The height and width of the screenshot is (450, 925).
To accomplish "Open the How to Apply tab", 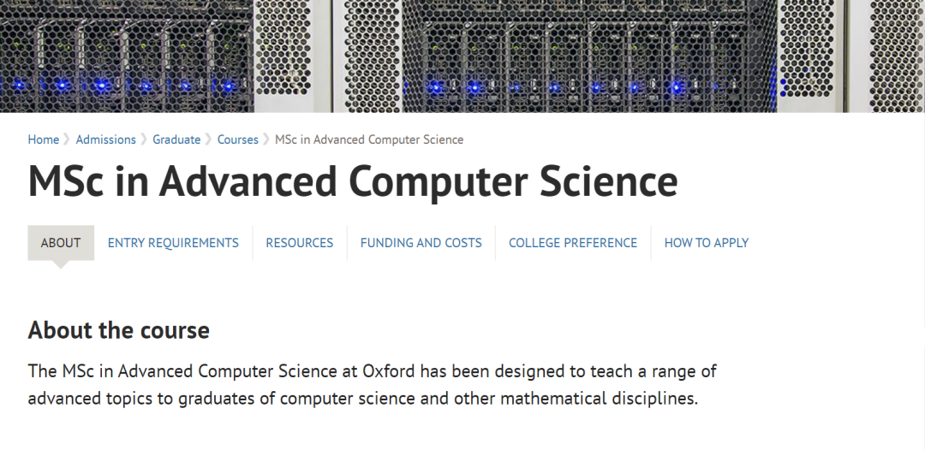I will click(x=706, y=243).
